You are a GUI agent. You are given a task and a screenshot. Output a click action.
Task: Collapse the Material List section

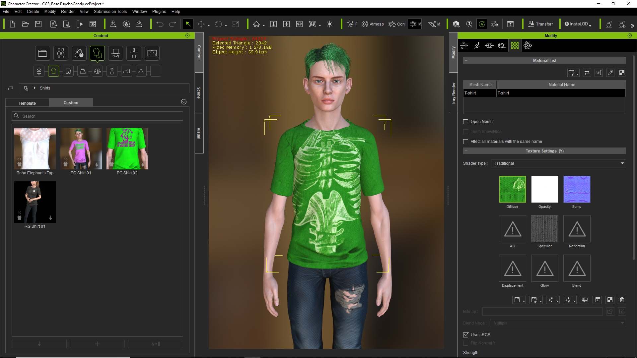coord(466,60)
